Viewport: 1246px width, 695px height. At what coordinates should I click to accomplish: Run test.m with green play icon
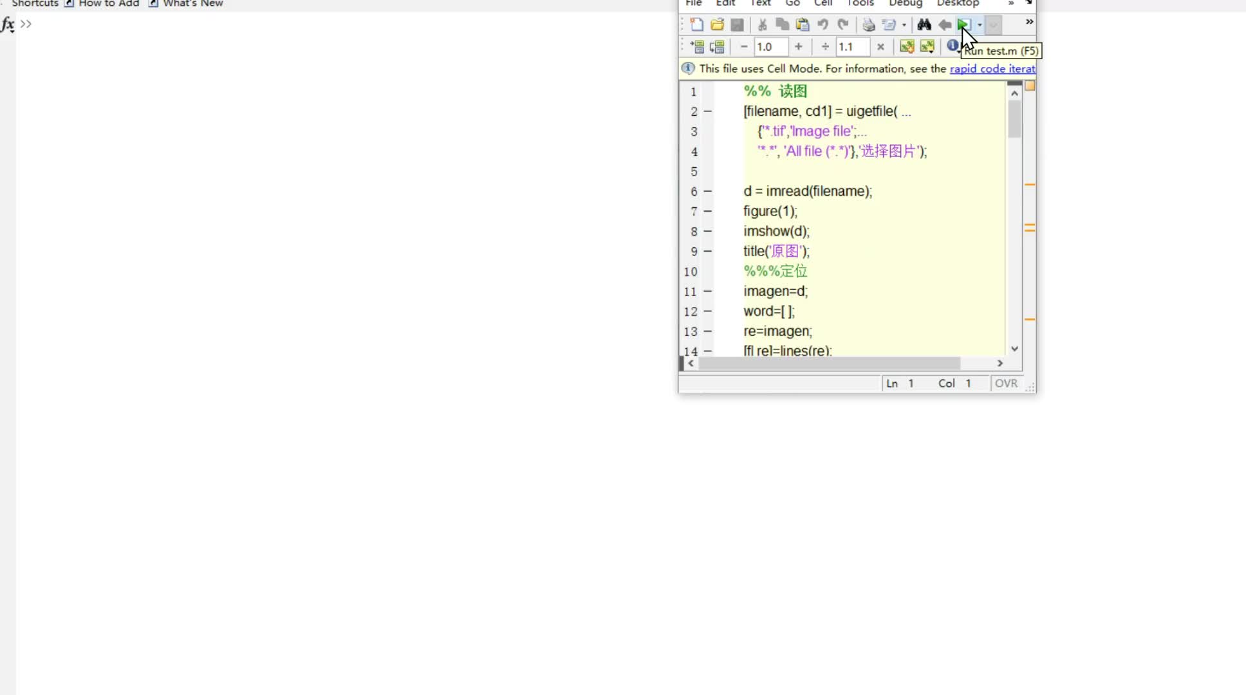point(963,24)
